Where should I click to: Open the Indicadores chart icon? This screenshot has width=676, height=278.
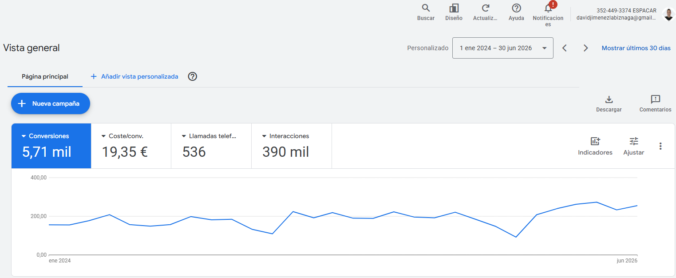point(595,141)
